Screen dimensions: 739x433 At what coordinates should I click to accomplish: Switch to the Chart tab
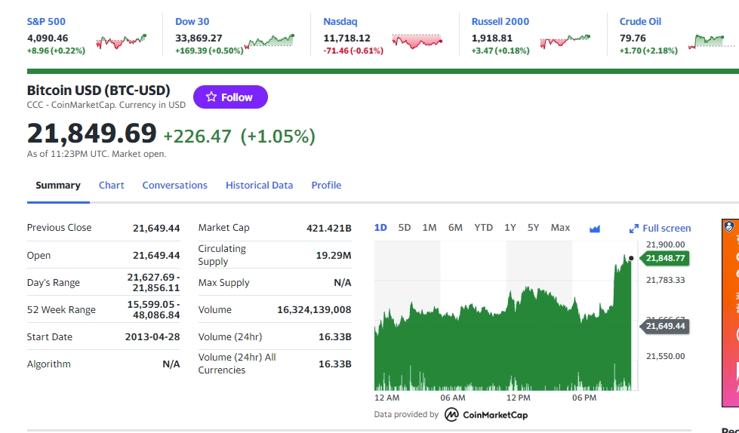tap(111, 185)
